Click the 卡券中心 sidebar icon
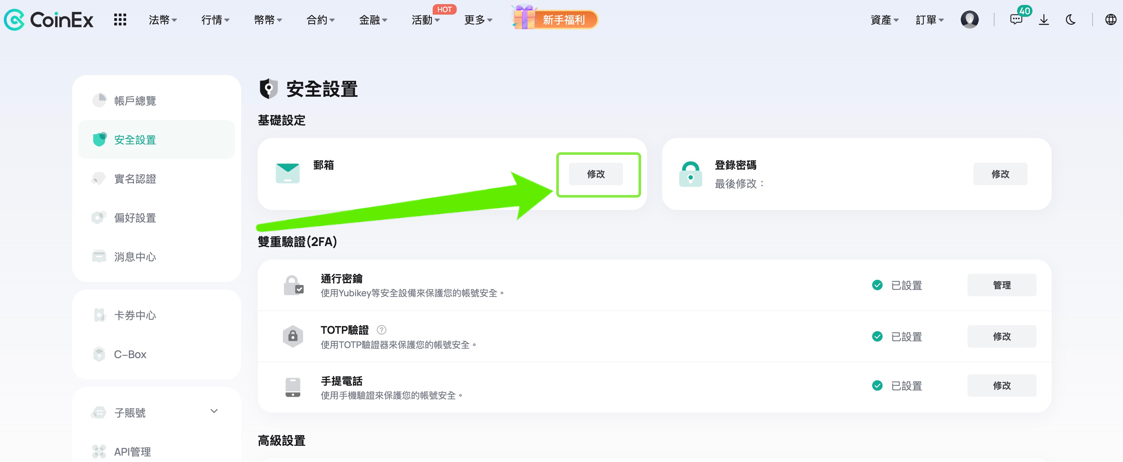This screenshot has height=462, width=1123. tap(100, 315)
